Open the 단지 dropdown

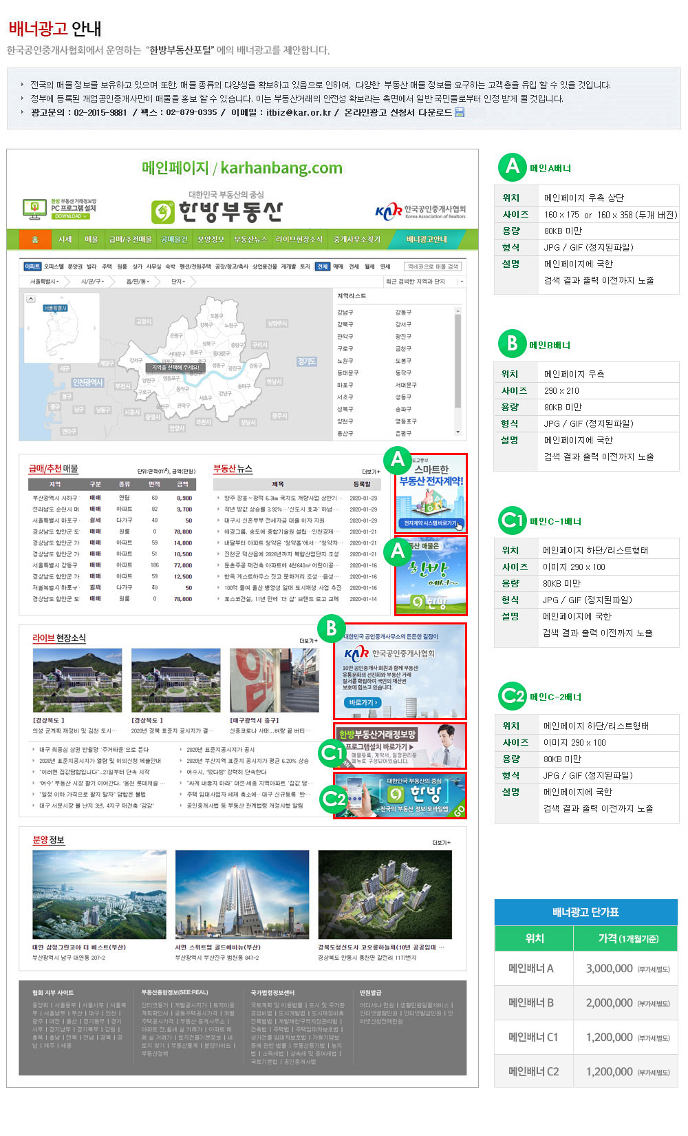pos(178,282)
